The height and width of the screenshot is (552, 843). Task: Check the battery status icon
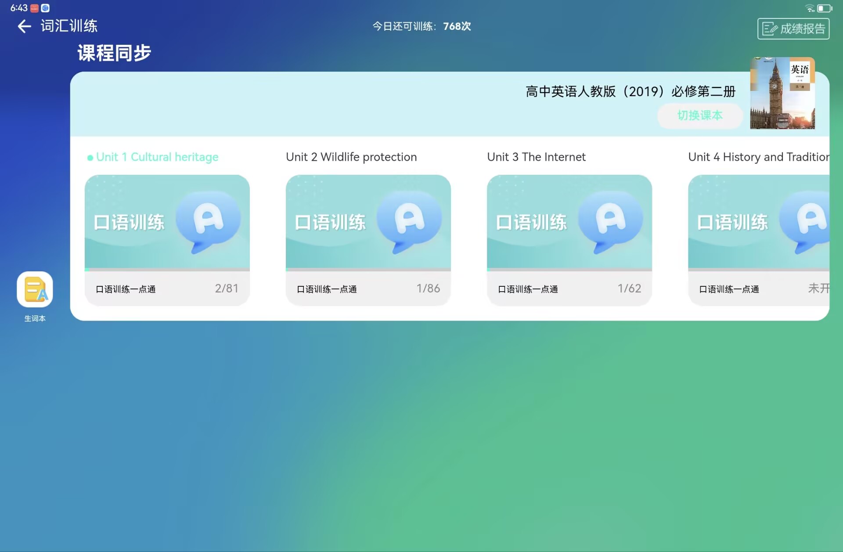tap(825, 8)
